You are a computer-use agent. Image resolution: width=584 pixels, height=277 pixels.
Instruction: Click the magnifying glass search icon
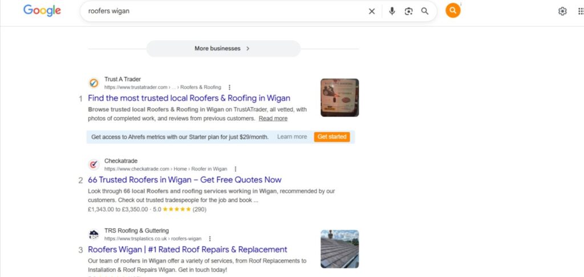click(x=425, y=11)
